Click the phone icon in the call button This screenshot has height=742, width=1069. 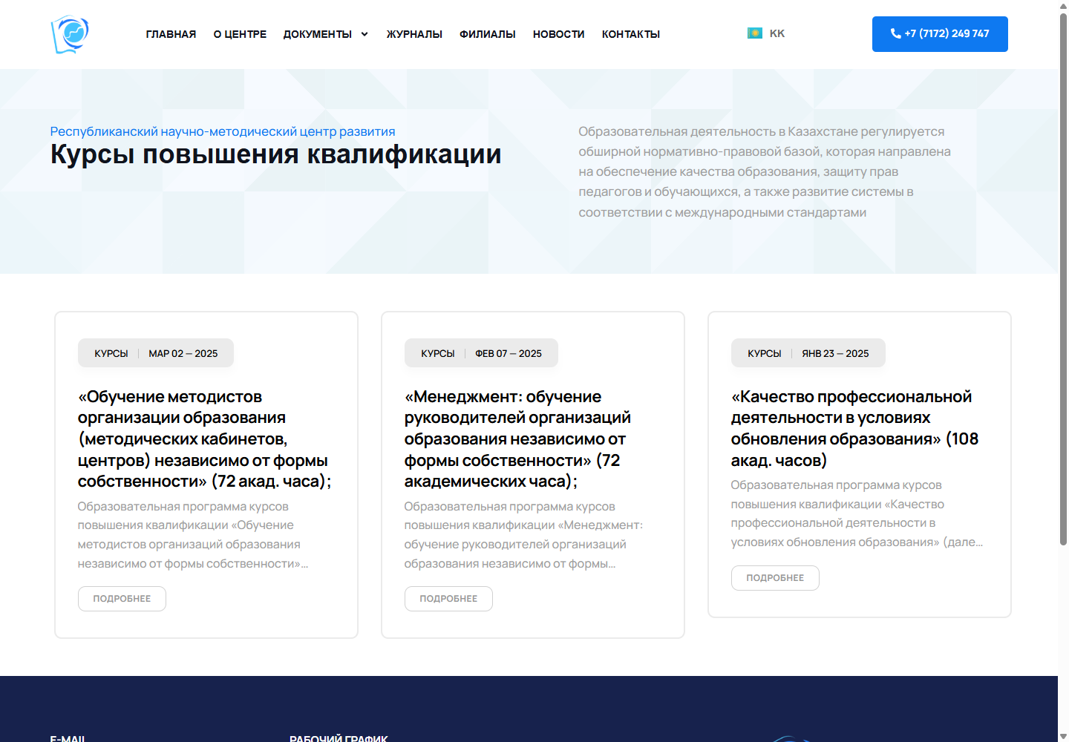coord(896,33)
